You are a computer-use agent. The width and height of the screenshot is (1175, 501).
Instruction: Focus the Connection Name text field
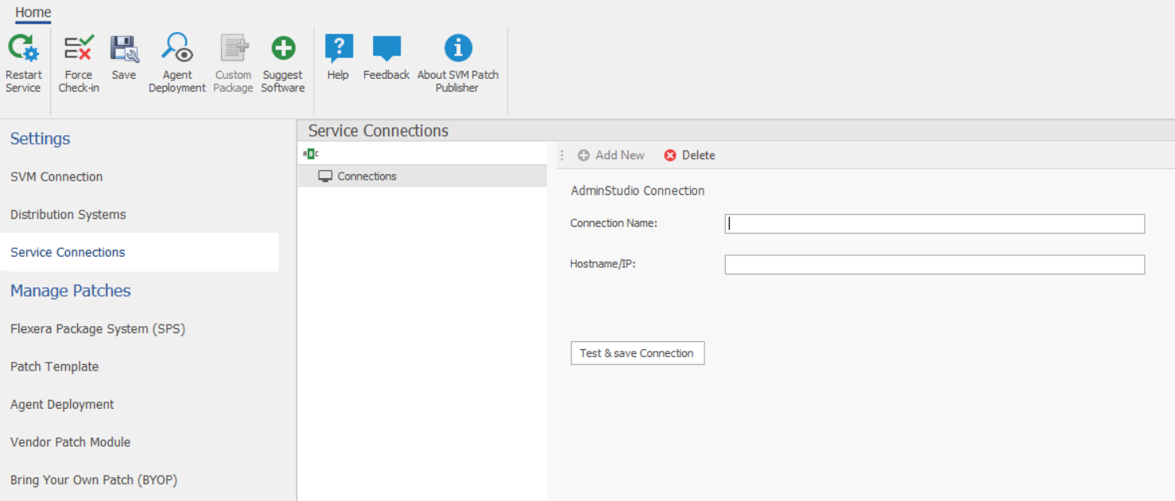click(934, 223)
